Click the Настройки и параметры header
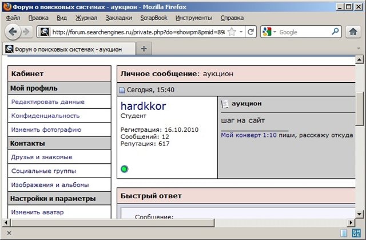This screenshot has width=366, height=240. click(59, 199)
